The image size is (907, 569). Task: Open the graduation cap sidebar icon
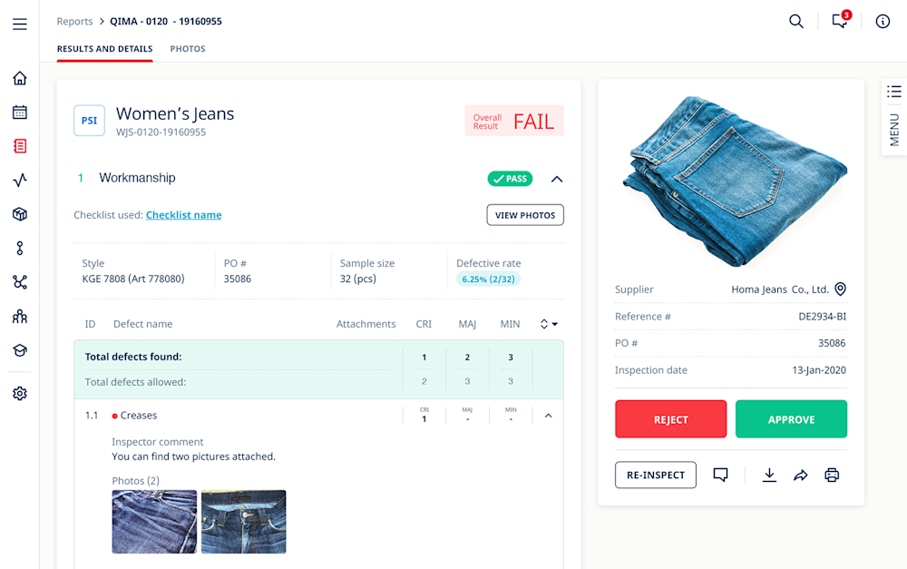(x=20, y=350)
